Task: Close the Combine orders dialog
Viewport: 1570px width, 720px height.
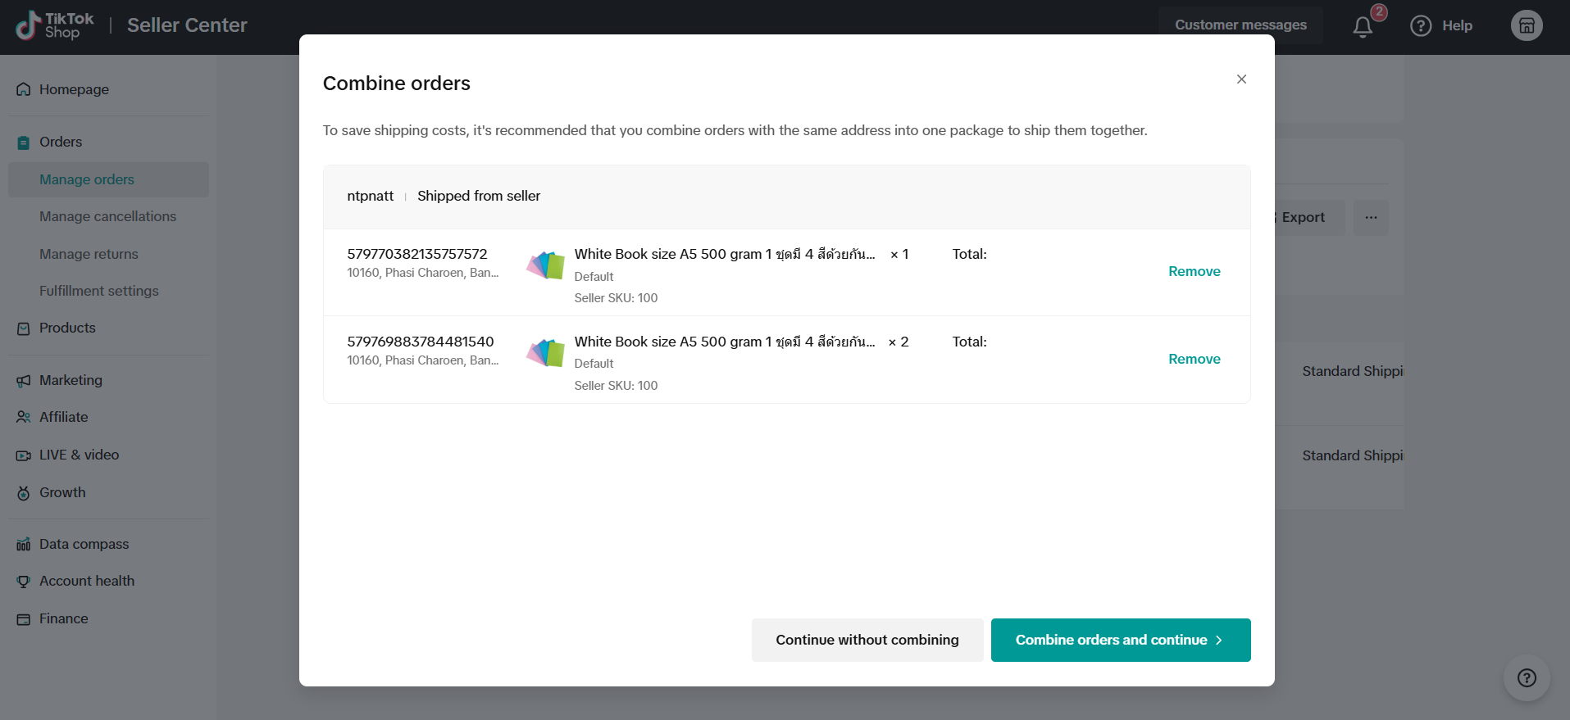Action: [1241, 79]
